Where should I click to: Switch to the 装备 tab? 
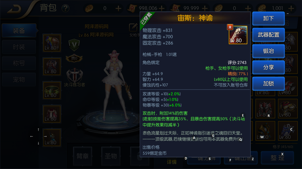click(19, 30)
